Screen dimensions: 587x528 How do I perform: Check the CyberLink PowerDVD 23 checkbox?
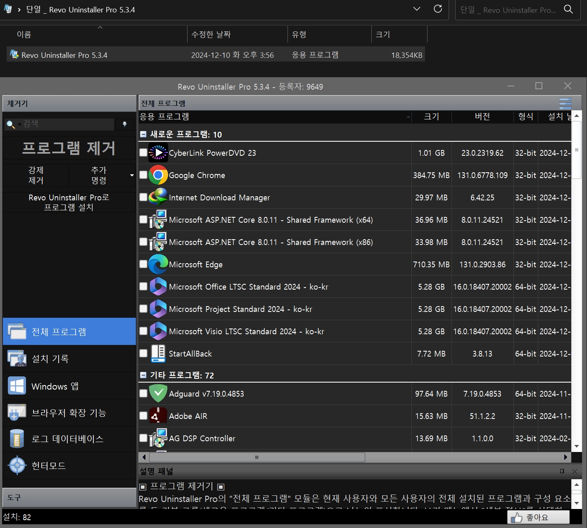pyautogui.click(x=143, y=152)
